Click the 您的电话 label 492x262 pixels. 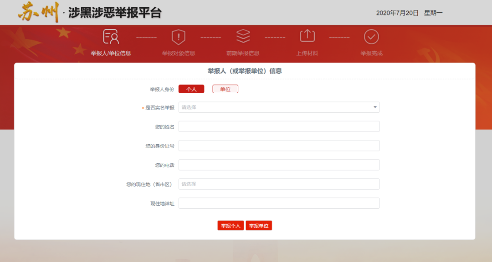(164, 165)
